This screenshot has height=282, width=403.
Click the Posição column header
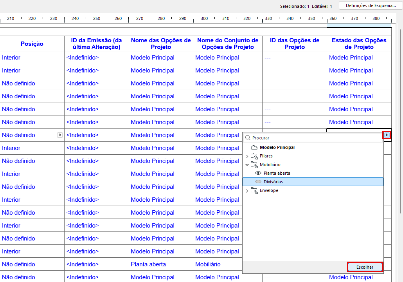coord(32,44)
